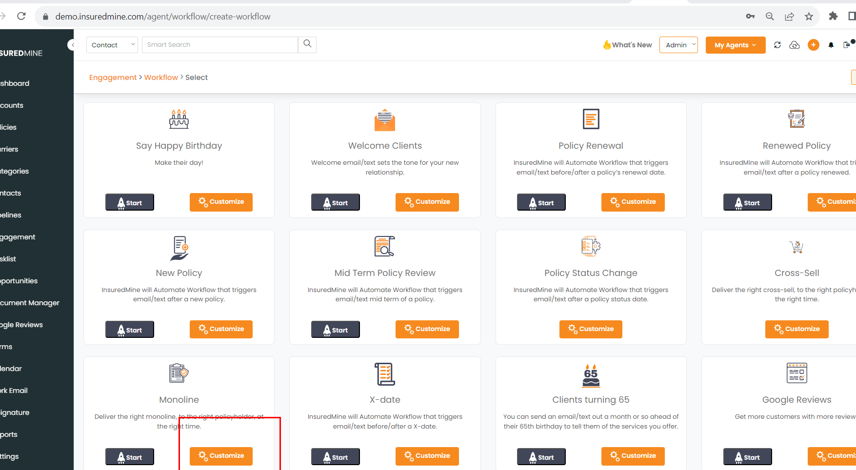Click the browser zoom magnifier icon
The image size is (856, 470).
coord(770,16)
